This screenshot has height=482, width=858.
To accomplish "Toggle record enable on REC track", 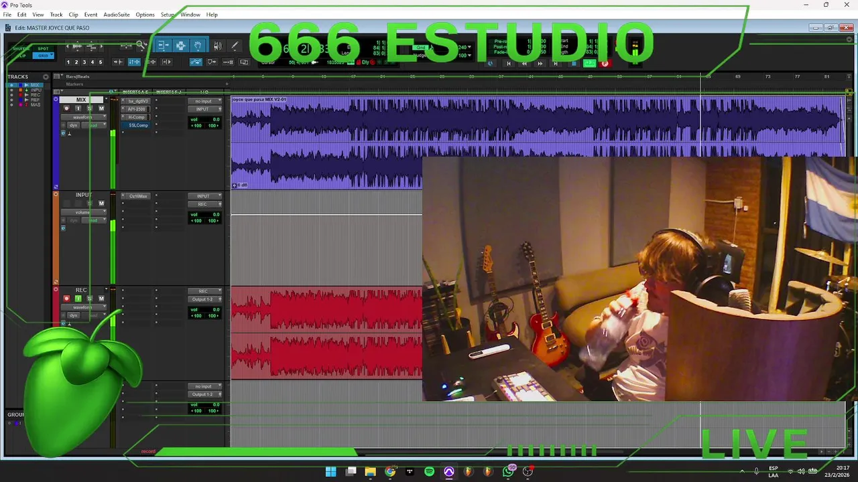I will (66, 299).
